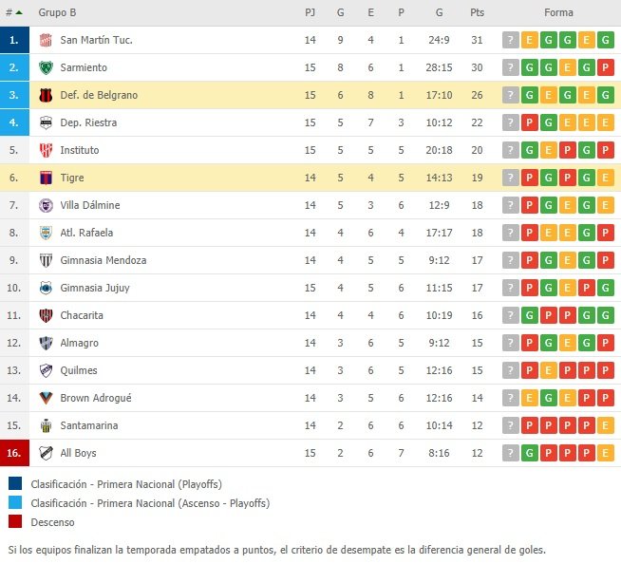Click the Tigre team crest
The width and height of the screenshot is (621, 564).
click(46, 178)
